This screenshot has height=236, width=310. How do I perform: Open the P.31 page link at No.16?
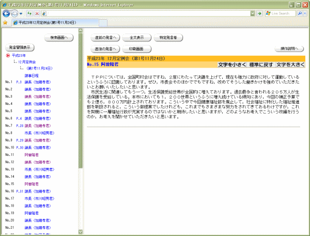click(x=20, y=191)
